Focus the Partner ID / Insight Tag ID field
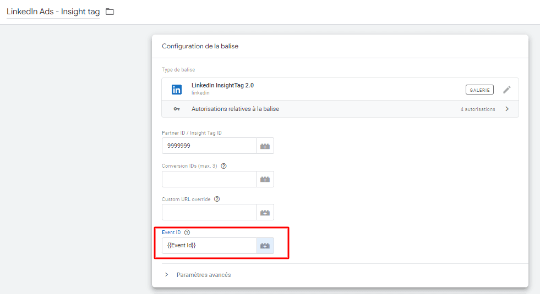The width and height of the screenshot is (540, 294). click(x=209, y=146)
